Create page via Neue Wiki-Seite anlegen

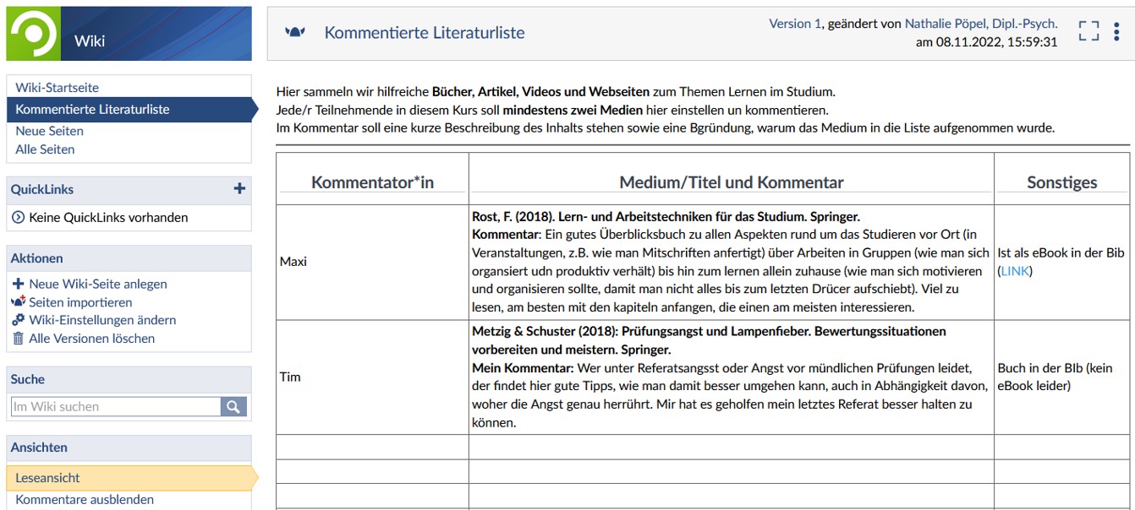97,284
